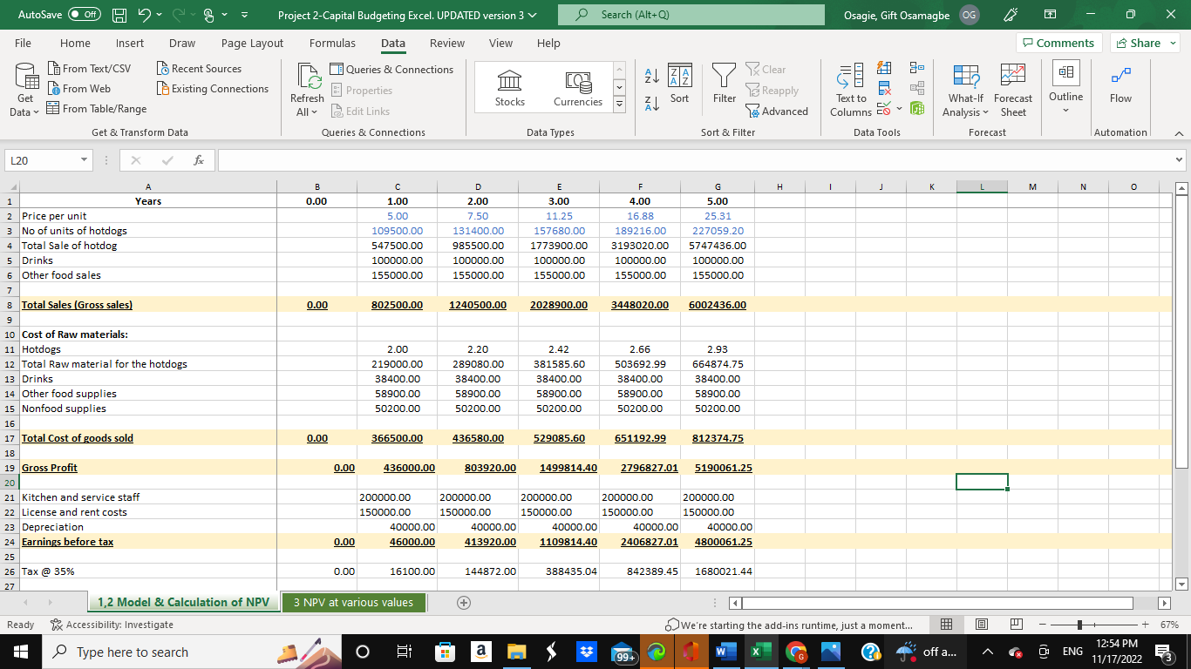The height and width of the screenshot is (669, 1191).
Task: Expand the formula bar
Action: pos(1180,160)
